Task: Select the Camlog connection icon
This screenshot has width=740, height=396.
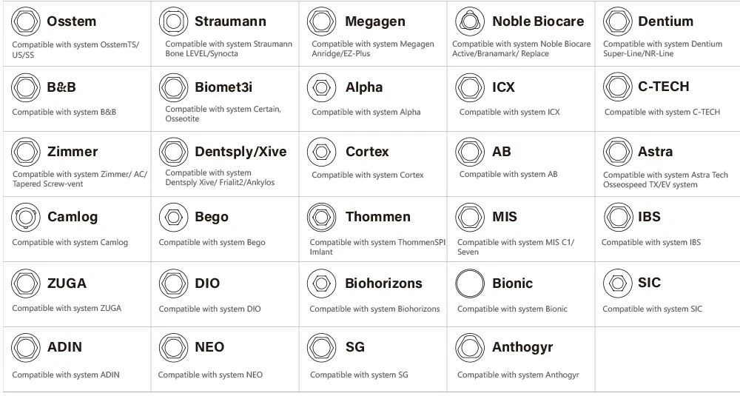Action: [x=25, y=217]
